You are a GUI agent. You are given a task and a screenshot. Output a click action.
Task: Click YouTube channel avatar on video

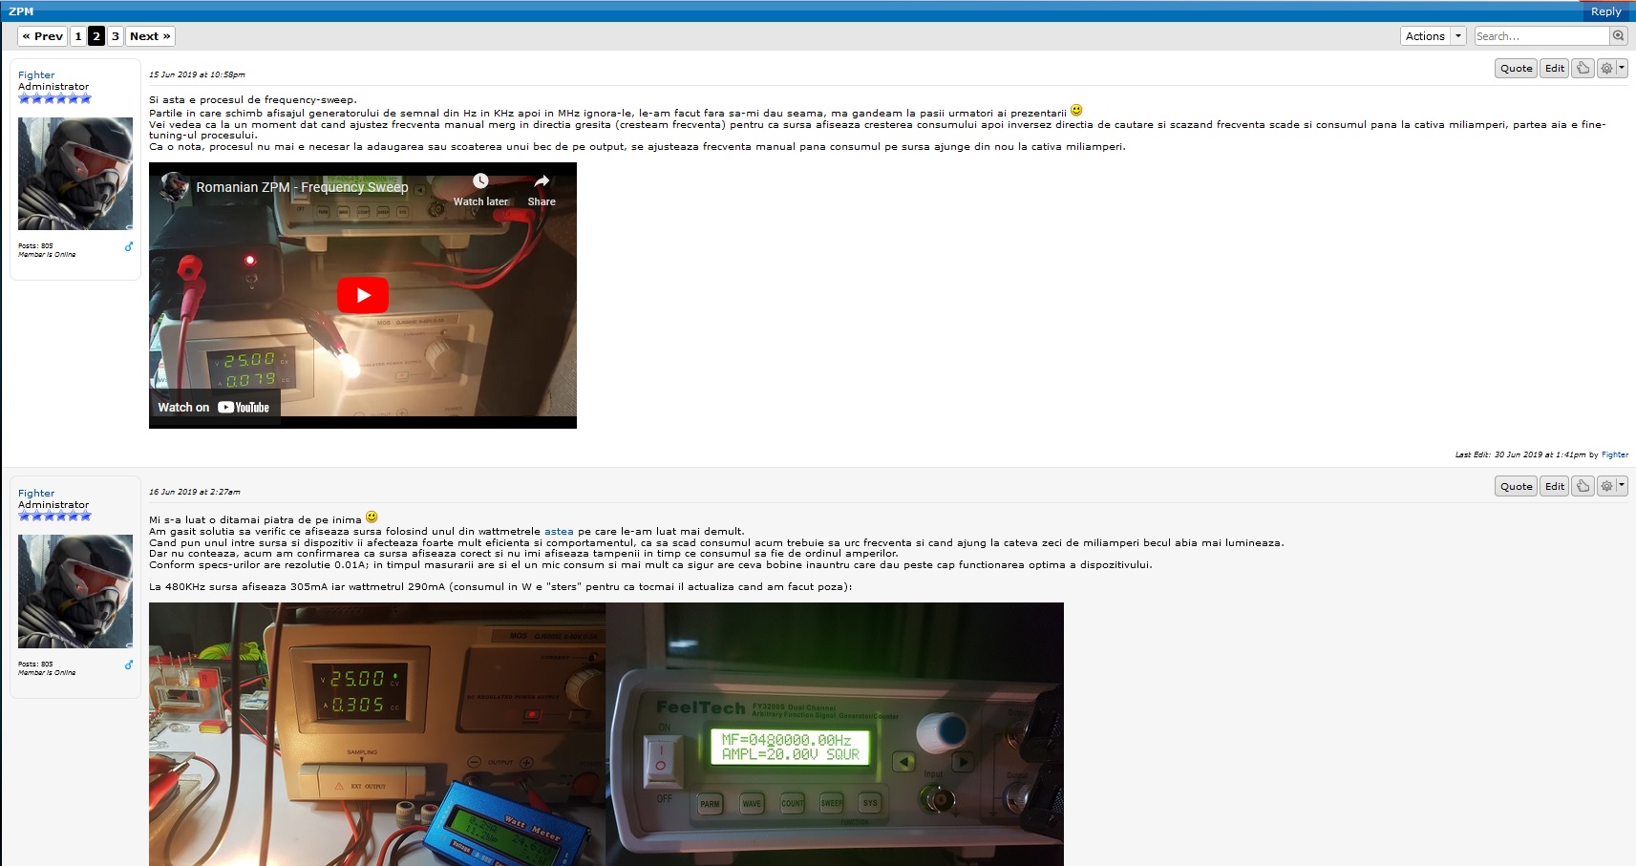(174, 186)
